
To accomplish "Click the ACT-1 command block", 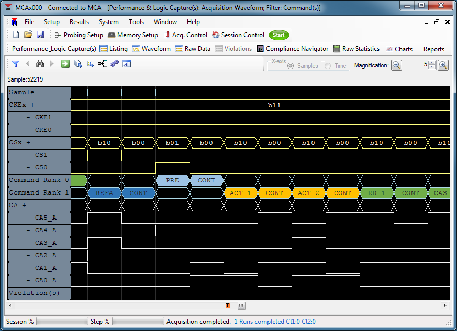I will (240, 193).
